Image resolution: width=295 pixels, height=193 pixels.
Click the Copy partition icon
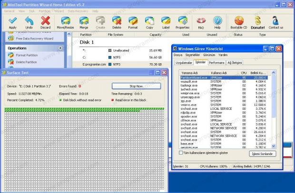pyautogui.click(x=149, y=20)
